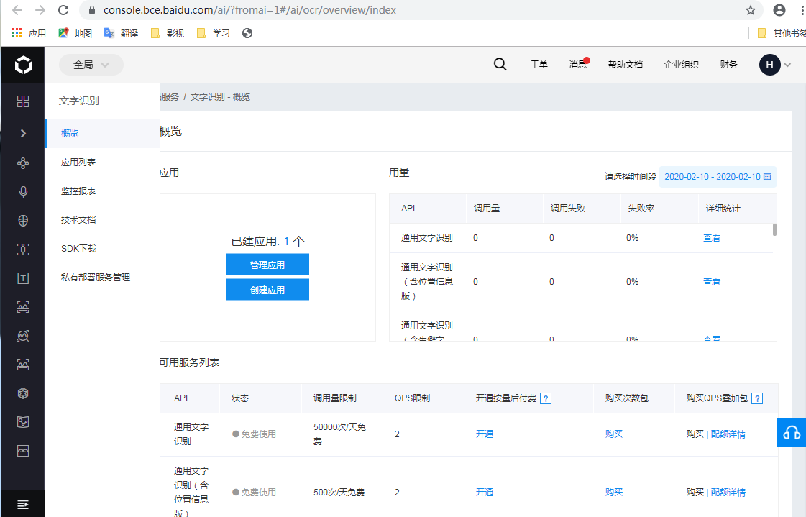Open the grid dashboard icon in sidebar
The image size is (806, 517).
[x=23, y=101]
